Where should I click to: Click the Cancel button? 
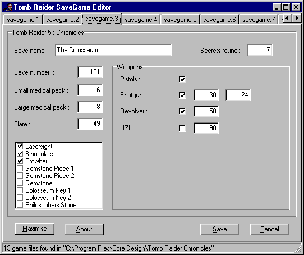tap(270, 229)
